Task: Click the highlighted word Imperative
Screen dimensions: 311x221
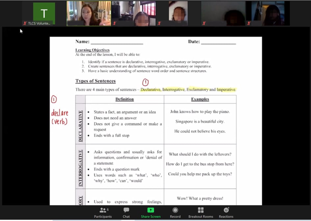Action: coord(226,89)
